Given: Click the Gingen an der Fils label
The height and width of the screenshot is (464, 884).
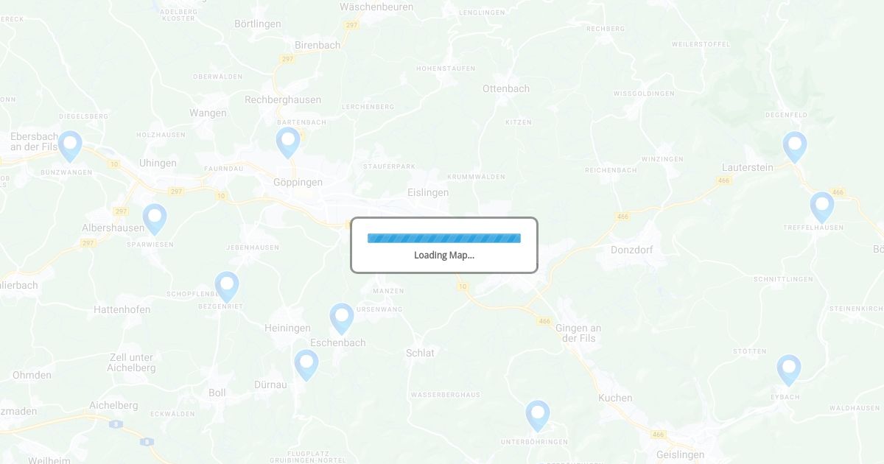Looking at the screenshot, I should (578, 333).
